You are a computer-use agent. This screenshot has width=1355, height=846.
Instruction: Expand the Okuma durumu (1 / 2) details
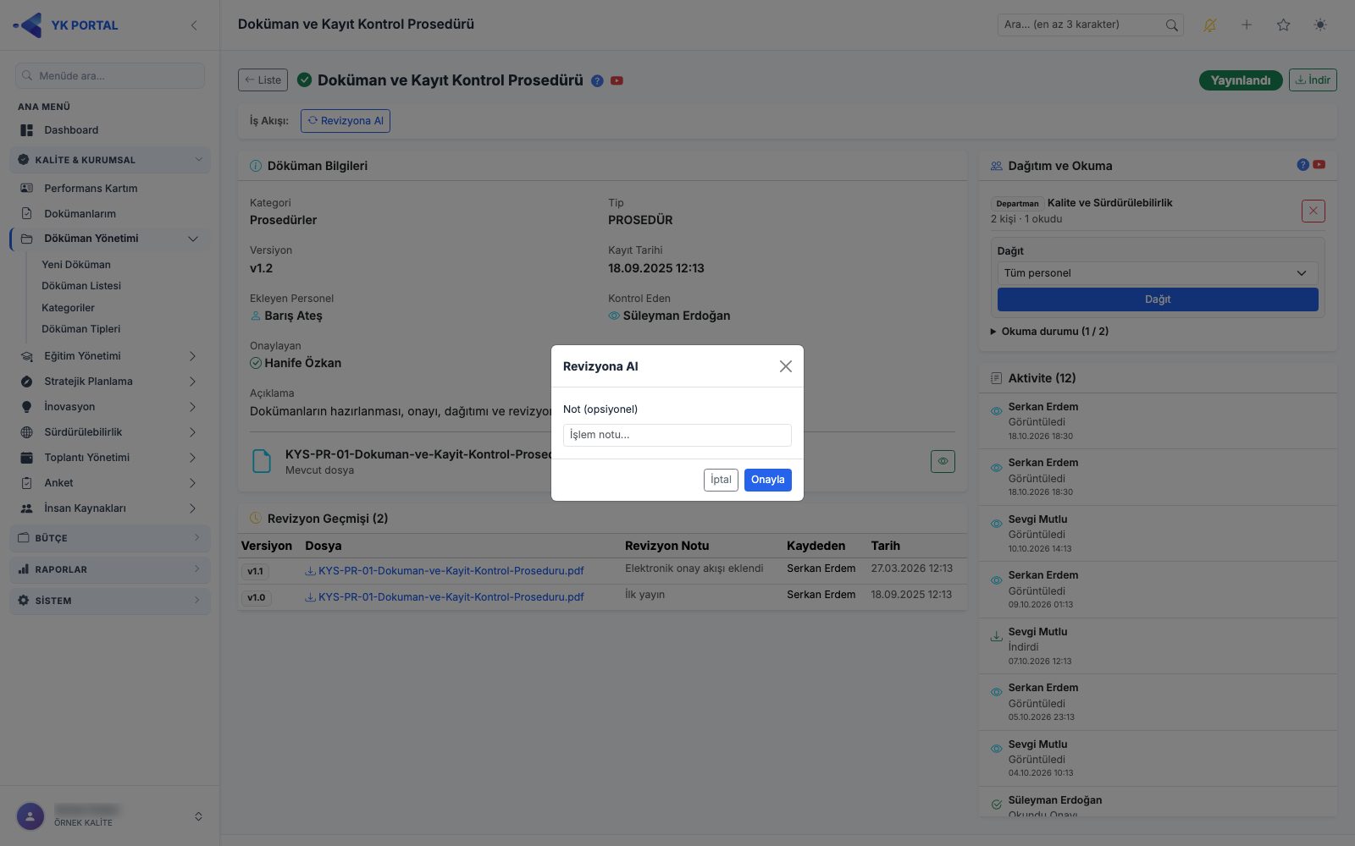(1049, 332)
